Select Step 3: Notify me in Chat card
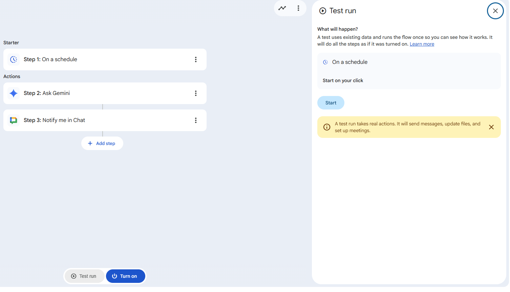The image size is (510, 292). (102, 120)
